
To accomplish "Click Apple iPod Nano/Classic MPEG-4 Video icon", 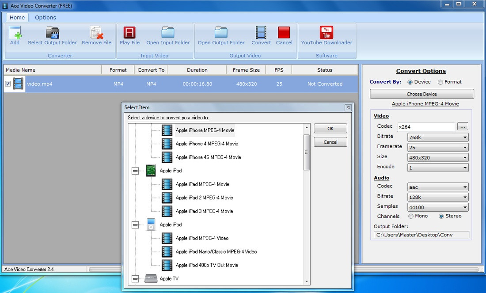I will (x=167, y=251).
